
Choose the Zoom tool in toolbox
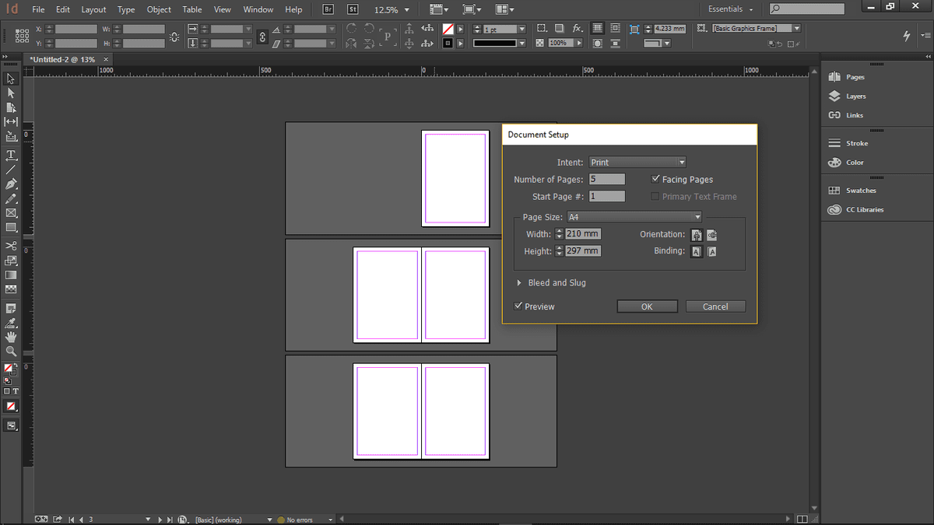12,352
